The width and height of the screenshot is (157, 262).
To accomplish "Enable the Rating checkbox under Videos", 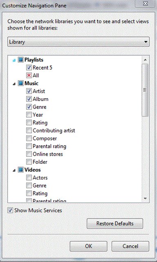I will click(29, 193).
